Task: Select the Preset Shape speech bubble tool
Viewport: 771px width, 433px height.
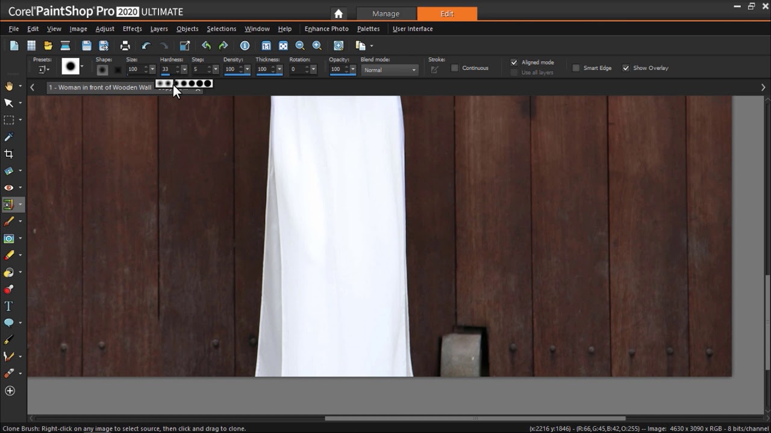Action: [8, 323]
